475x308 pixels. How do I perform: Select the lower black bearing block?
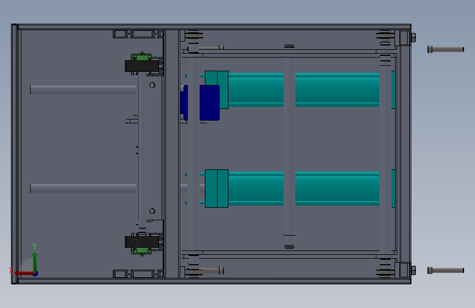pos(142,242)
